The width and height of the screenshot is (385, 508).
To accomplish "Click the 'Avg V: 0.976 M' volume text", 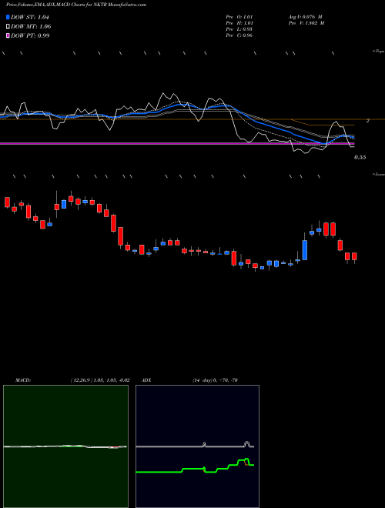I will [305, 17].
